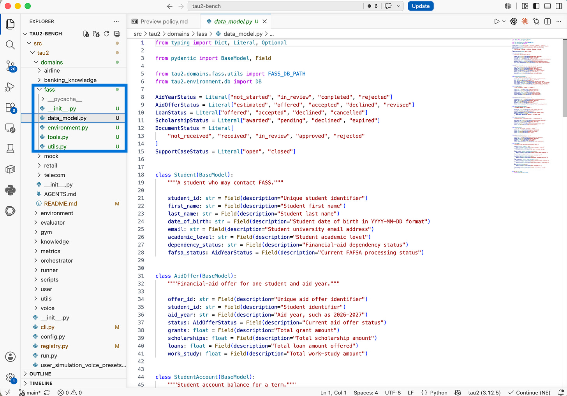This screenshot has height=396, width=567.
Task: Click the open changes compare icon
Action: 536,21
